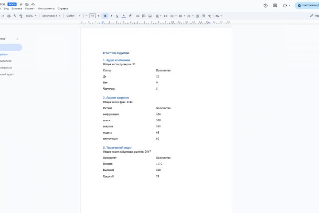Open the highlight color marker tool

130,16
